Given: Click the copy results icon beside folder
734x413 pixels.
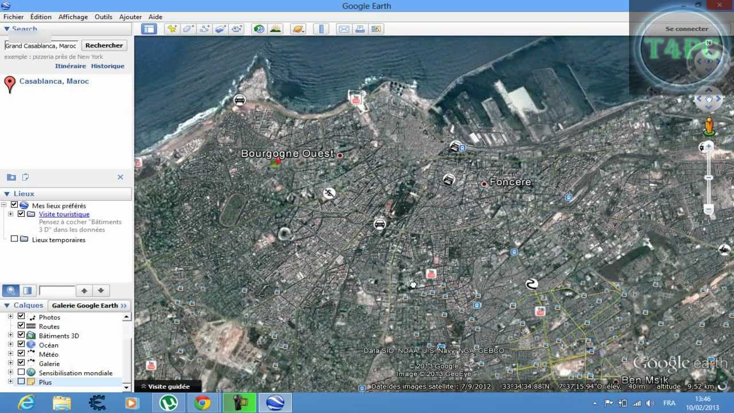Looking at the screenshot, I should point(26,177).
